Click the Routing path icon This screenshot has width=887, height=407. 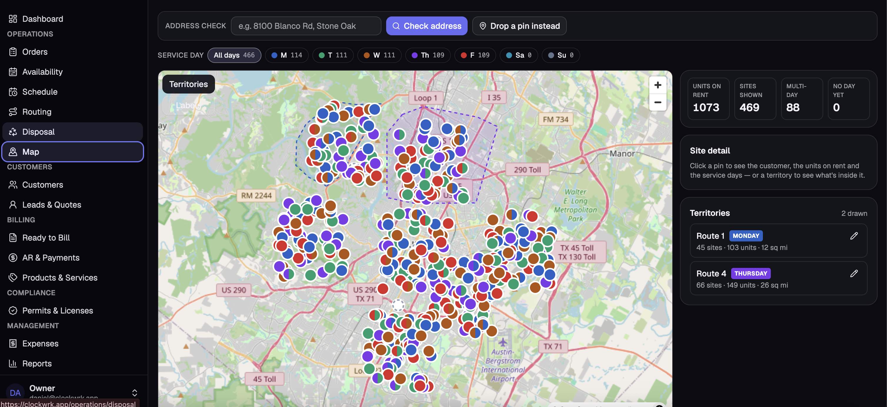click(x=13, y=112)
